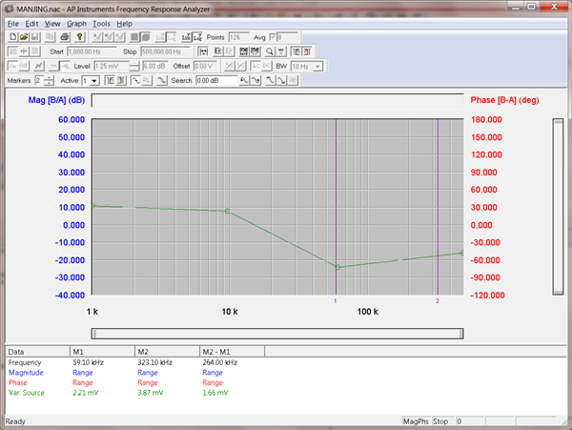572x430 pixels.
Task: Click the Markers count stepper arrows
Action: coord(50,81)
